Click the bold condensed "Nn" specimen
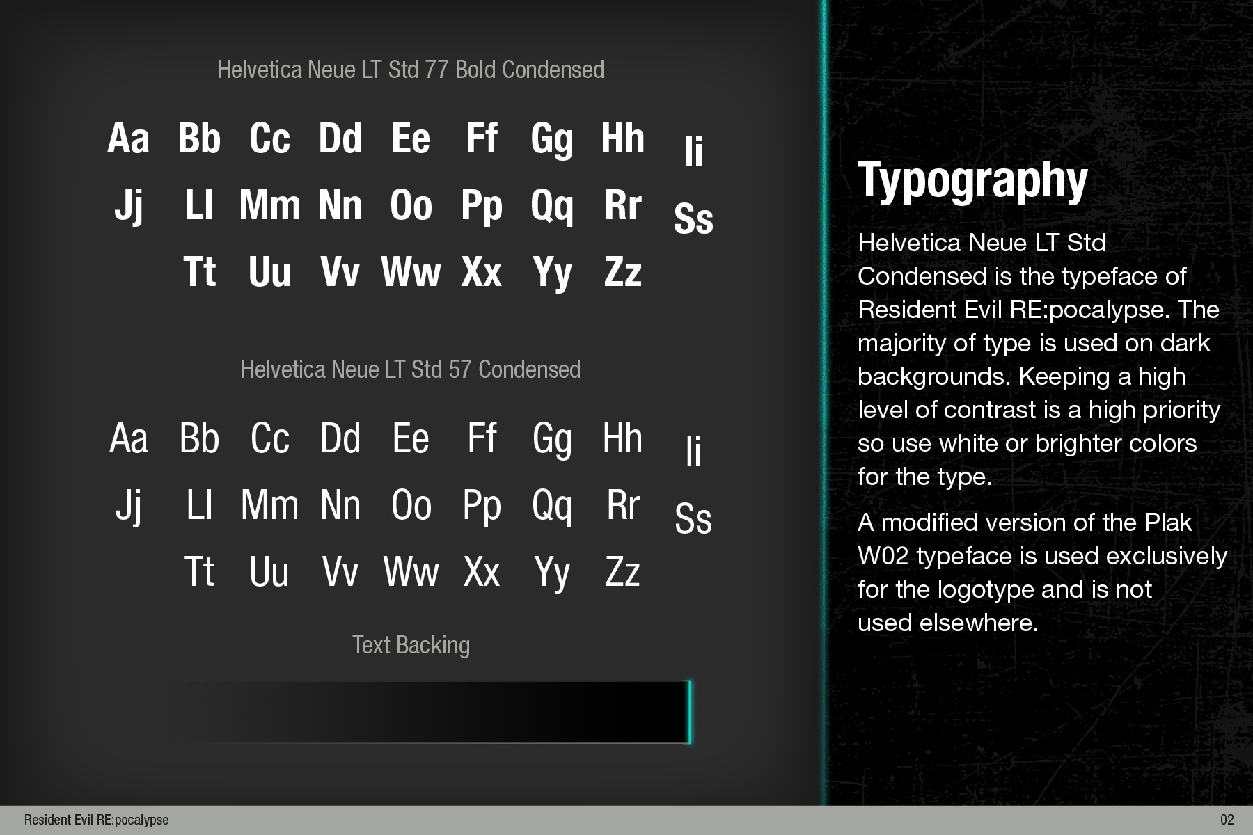 340,205
